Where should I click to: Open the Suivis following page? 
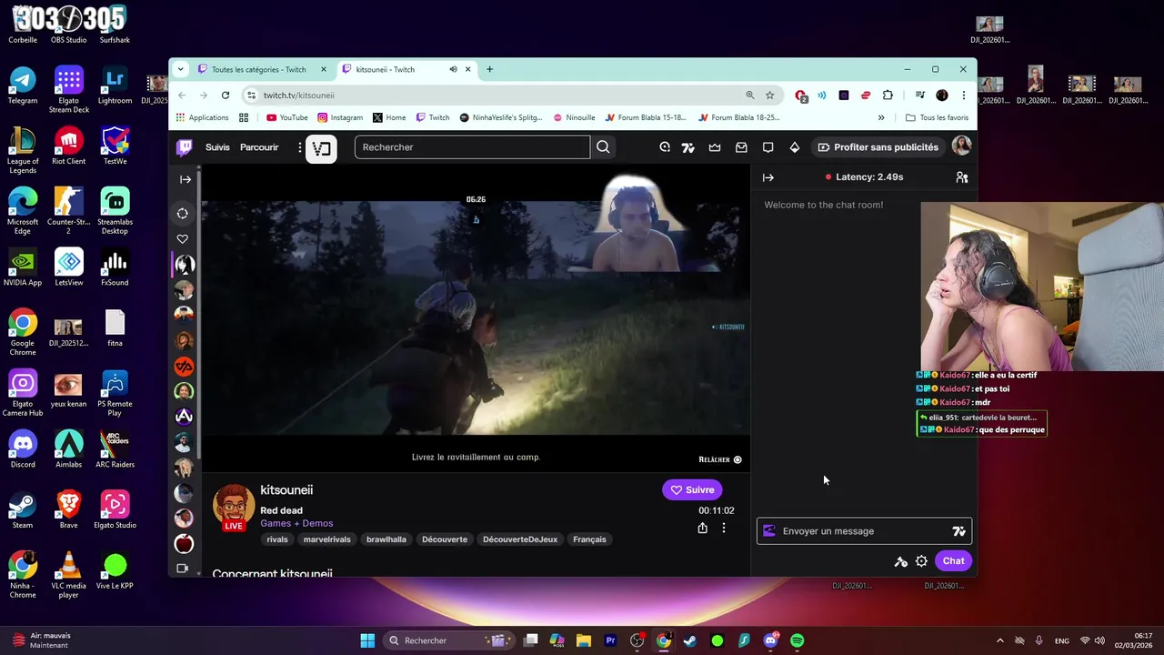(x=217, y=147)
